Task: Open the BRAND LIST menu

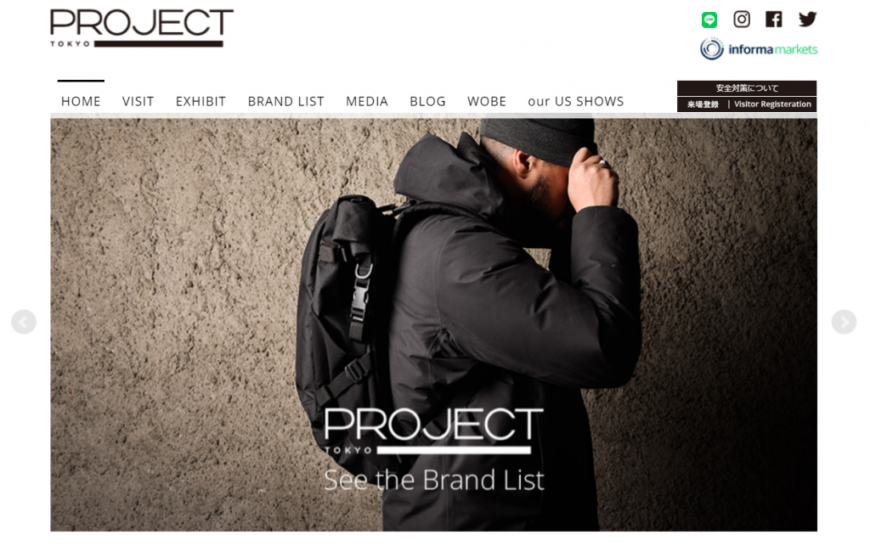Action: tap(285, 102)
